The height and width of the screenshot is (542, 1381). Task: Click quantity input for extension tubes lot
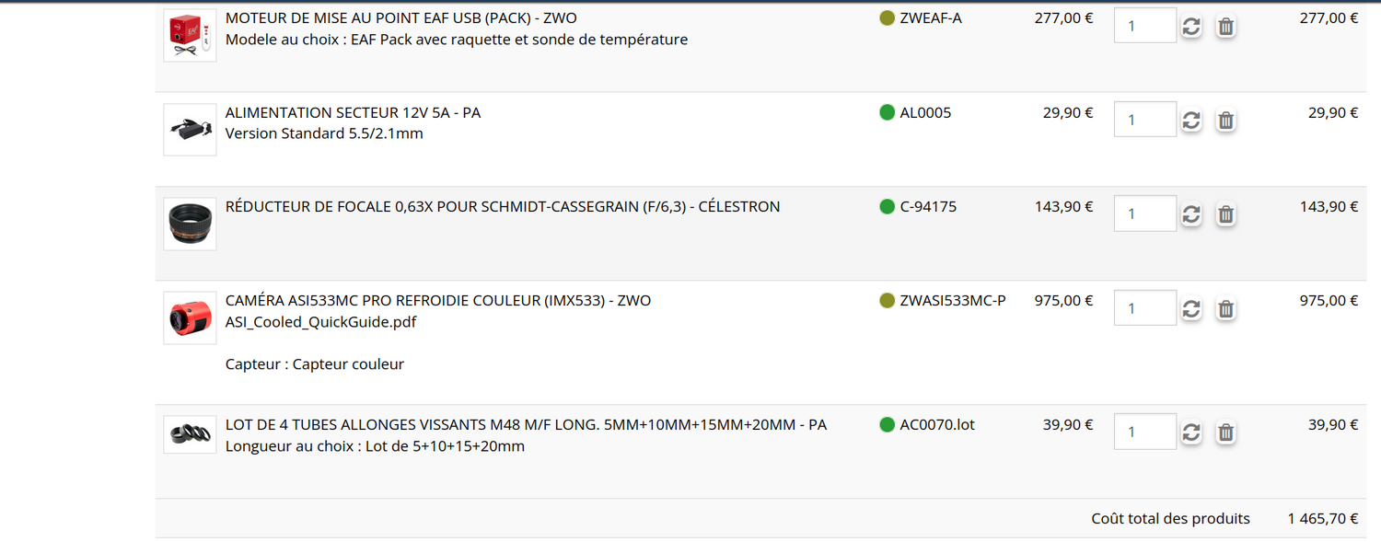(x=1144, y=432)
